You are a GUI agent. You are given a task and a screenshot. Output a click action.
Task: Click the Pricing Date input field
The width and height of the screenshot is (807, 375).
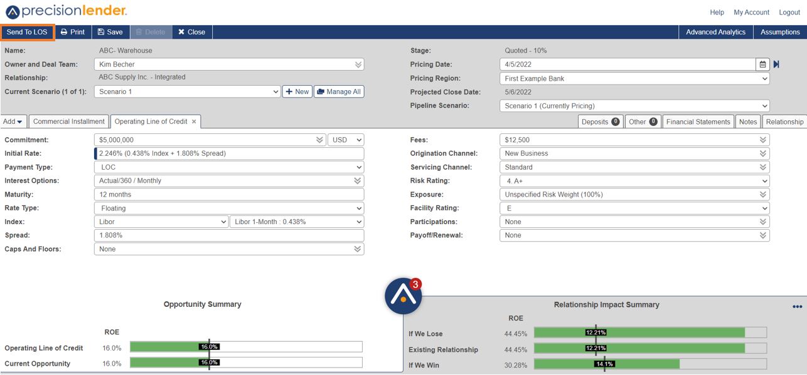coord(628,64)
